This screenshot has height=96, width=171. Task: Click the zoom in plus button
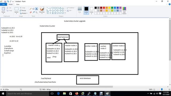(x=169, y=90)
